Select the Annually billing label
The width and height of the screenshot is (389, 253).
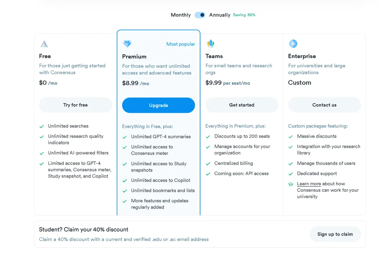click(220, 15)
